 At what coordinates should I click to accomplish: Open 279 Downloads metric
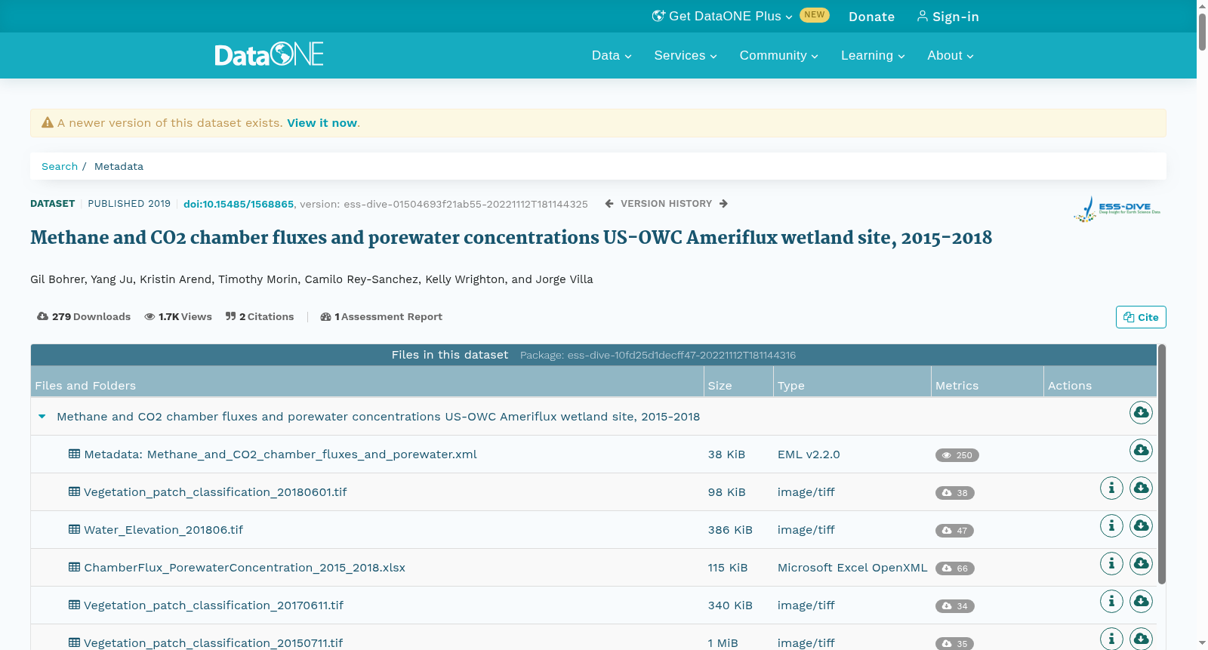(84, 317)
